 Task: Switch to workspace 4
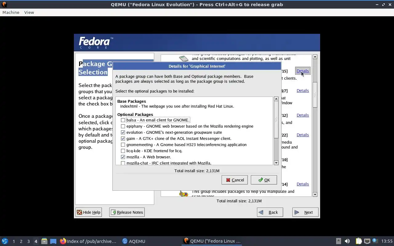tap(36, 241)
